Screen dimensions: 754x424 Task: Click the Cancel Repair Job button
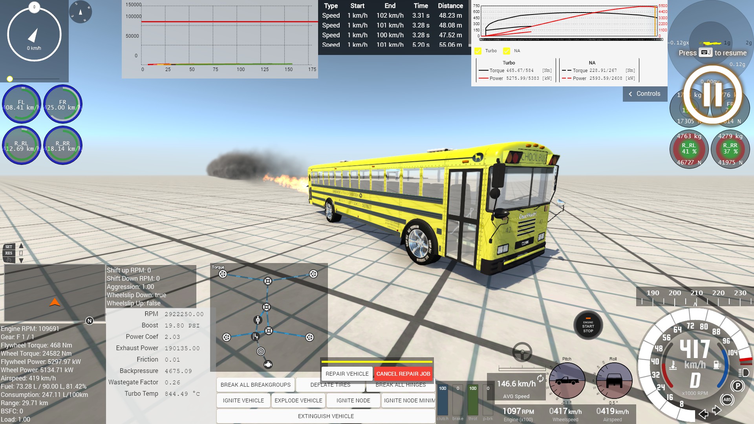pos(403,374)
